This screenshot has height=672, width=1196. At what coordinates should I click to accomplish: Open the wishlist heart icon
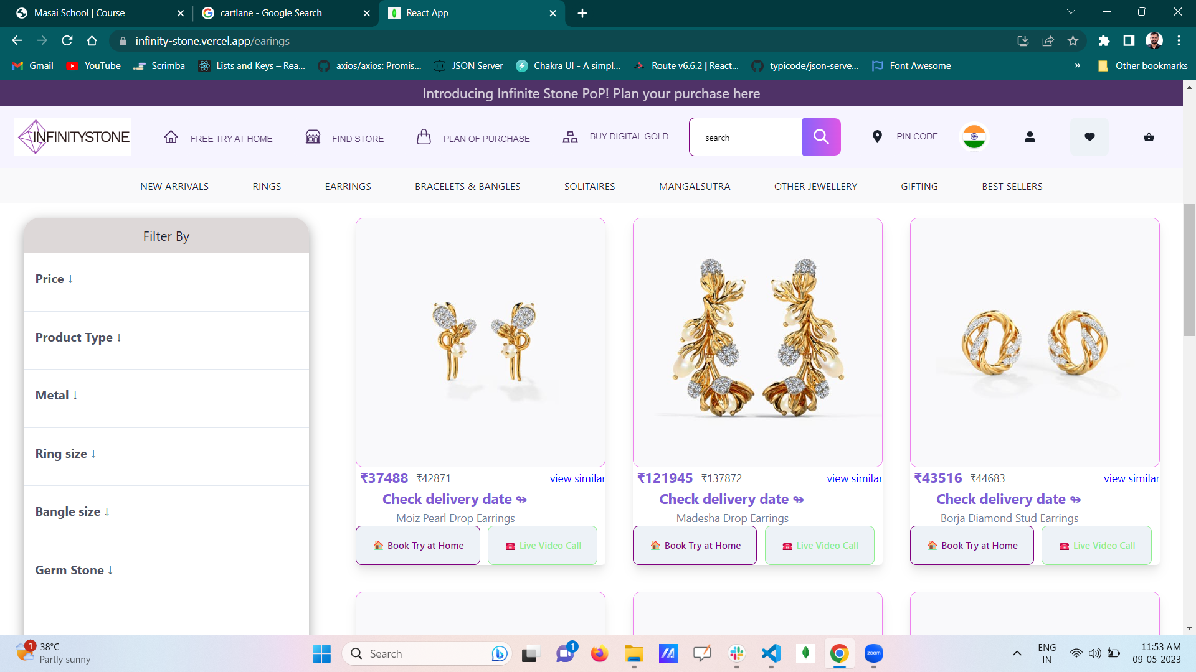coord(1089,137)
